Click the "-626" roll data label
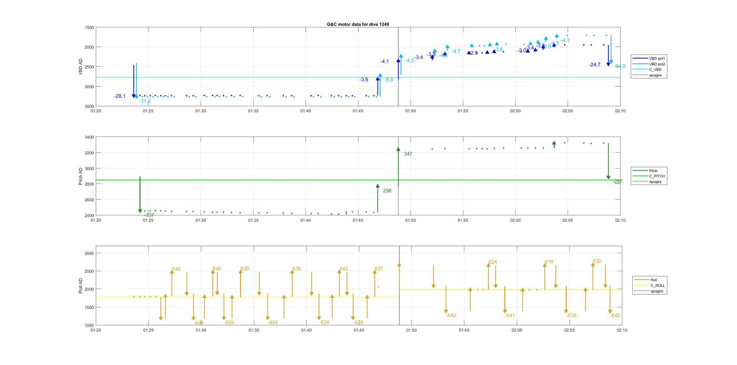This screenshot has height=365, width=737. (x=198, y=322)
